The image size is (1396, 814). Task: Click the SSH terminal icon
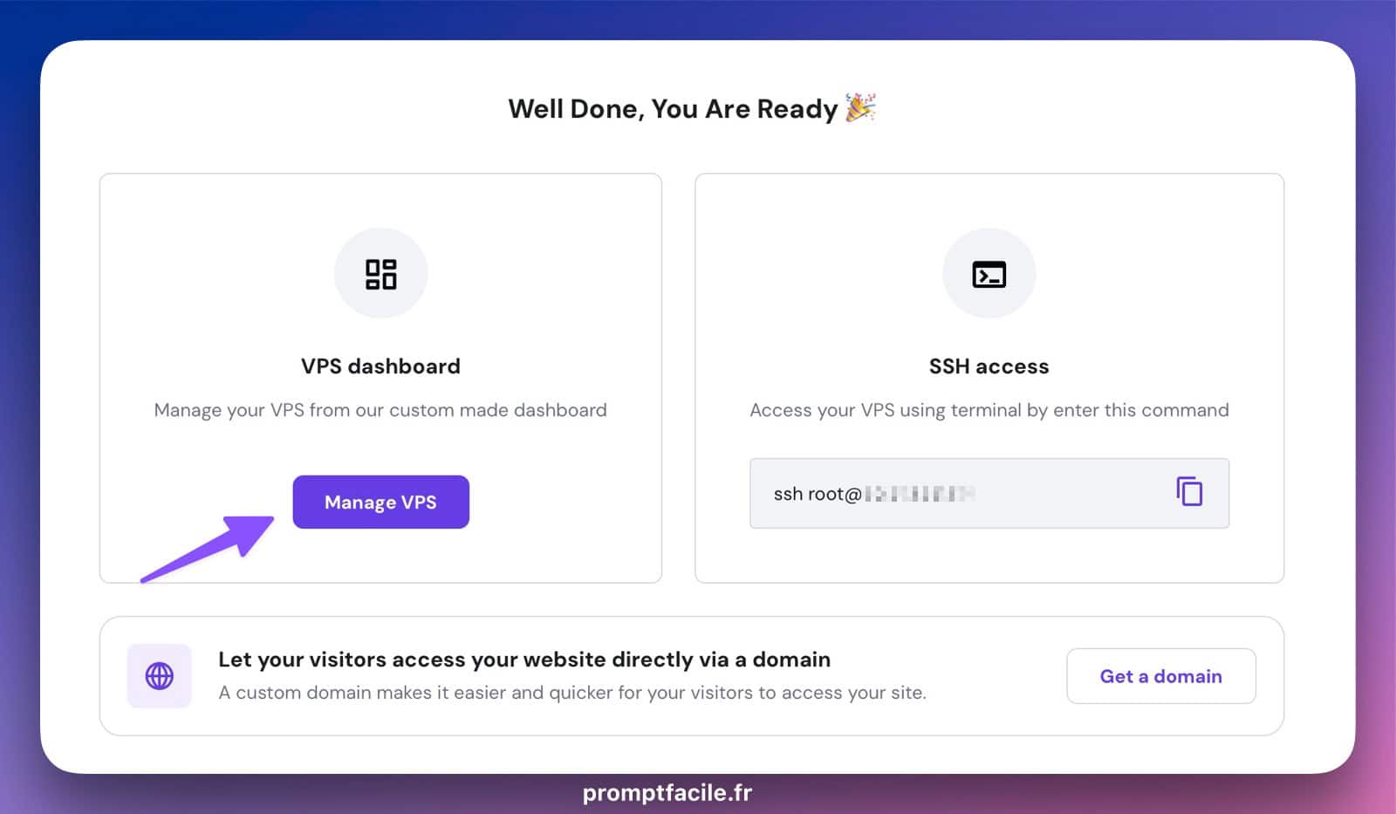[989, 274]
